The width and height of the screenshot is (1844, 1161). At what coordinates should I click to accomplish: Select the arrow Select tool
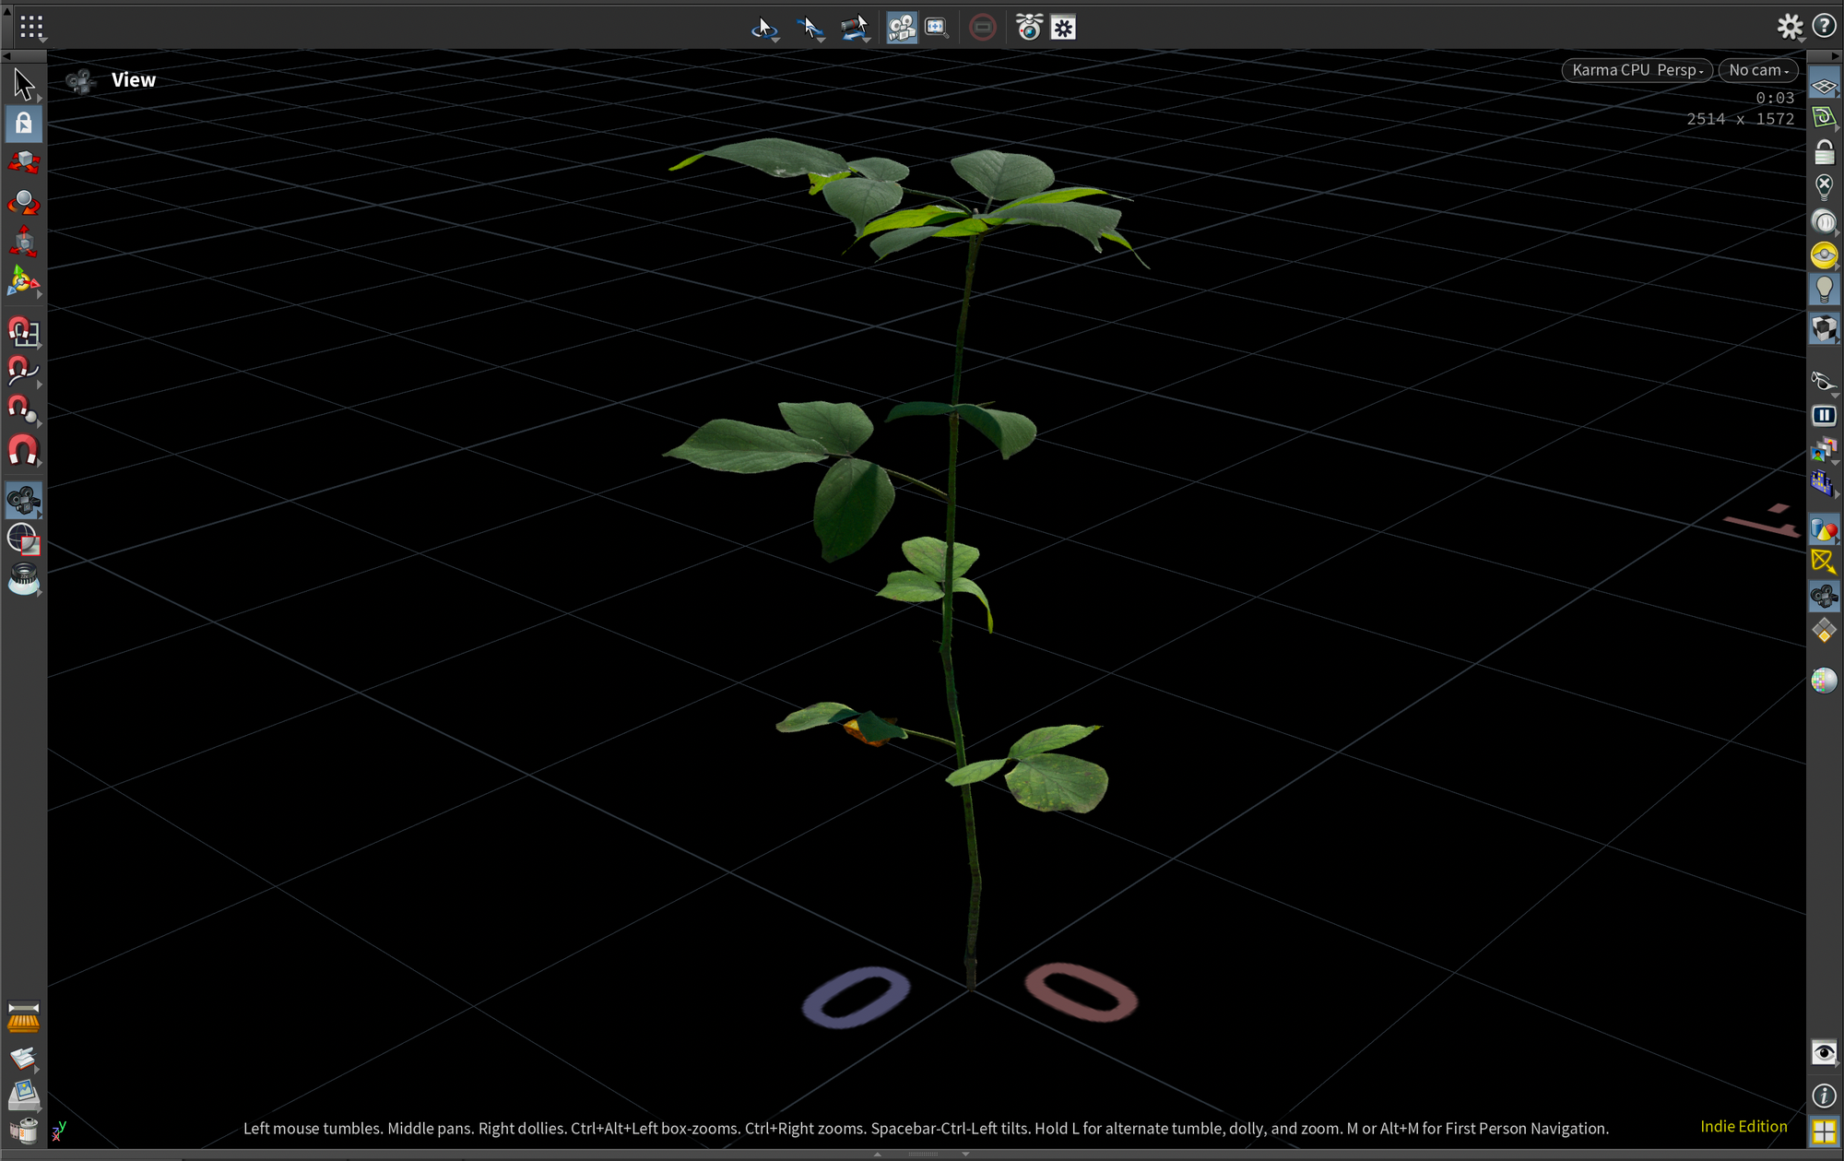[23, 85]
